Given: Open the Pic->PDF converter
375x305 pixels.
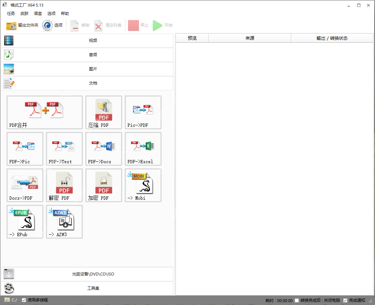Looking at the screenshot, I should point(143,112).
